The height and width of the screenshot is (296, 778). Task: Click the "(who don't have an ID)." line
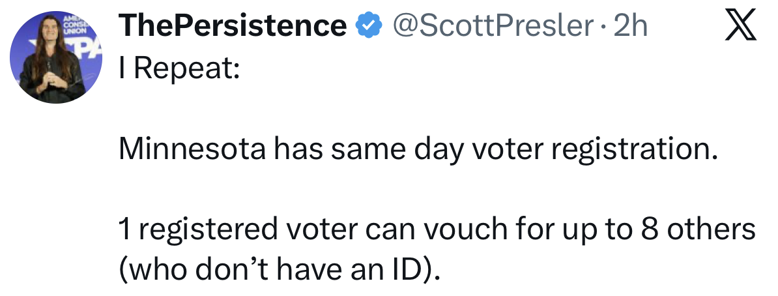[x=280, y=268]
